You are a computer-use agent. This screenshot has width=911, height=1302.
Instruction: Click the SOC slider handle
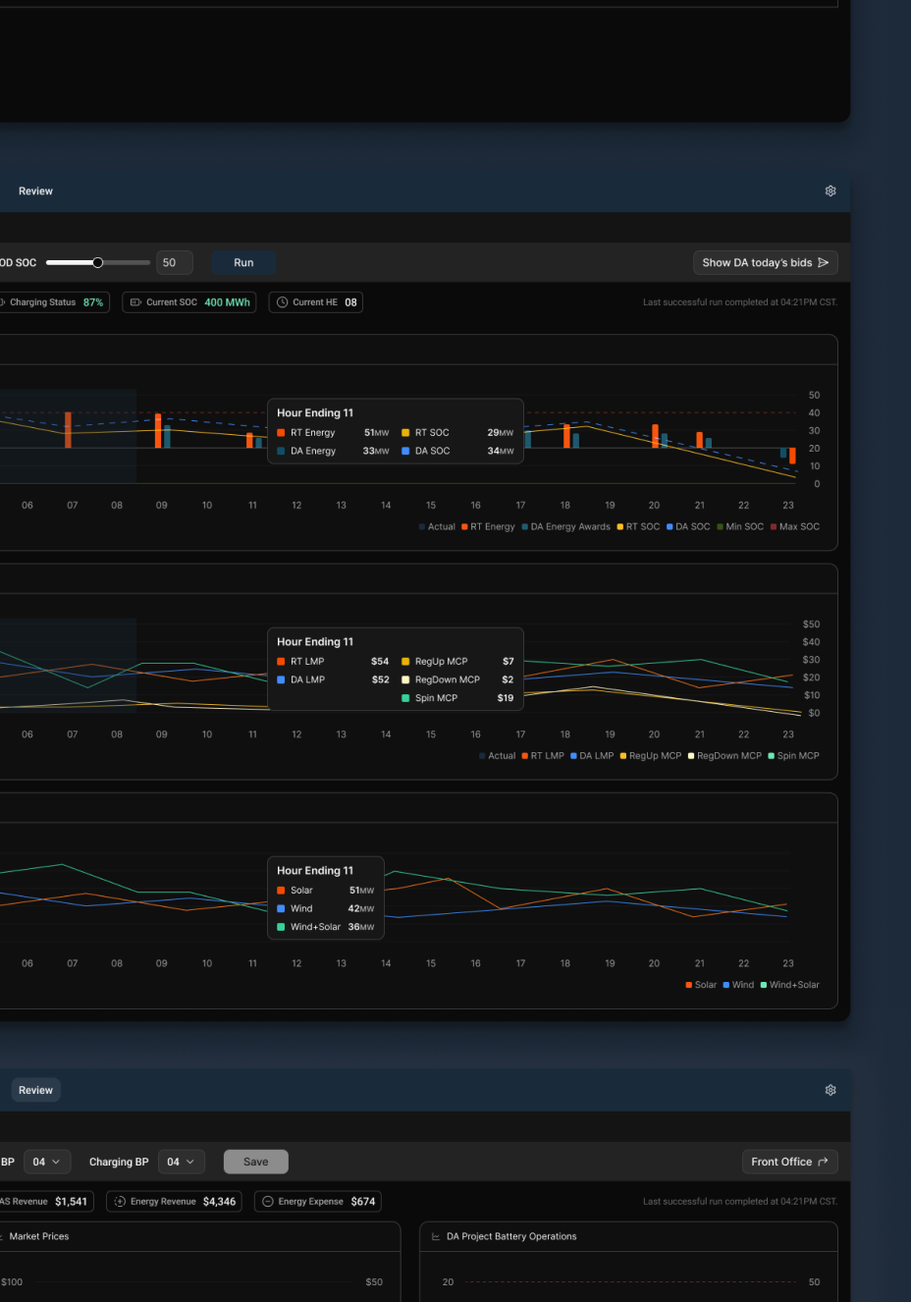[x=97, y=262]
